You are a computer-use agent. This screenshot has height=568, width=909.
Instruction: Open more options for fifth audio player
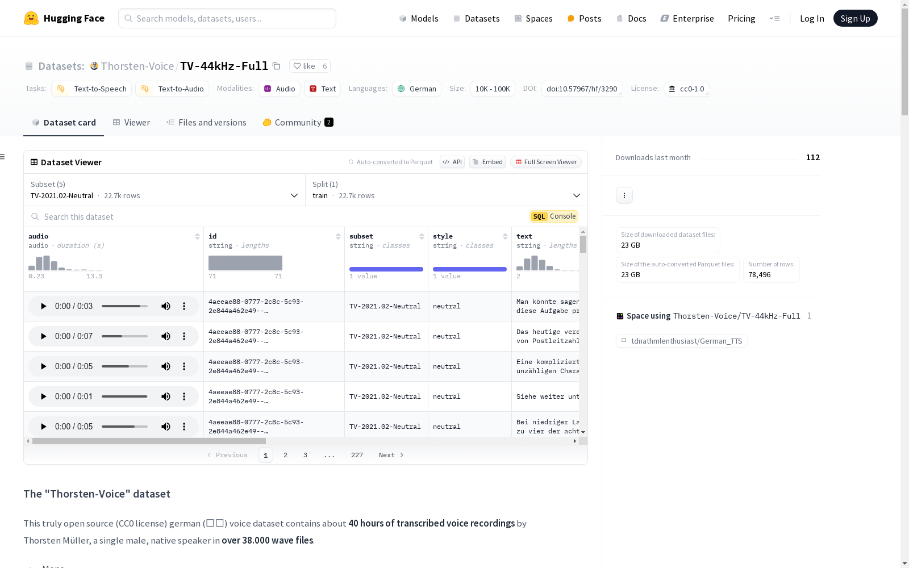click(184, 427)
